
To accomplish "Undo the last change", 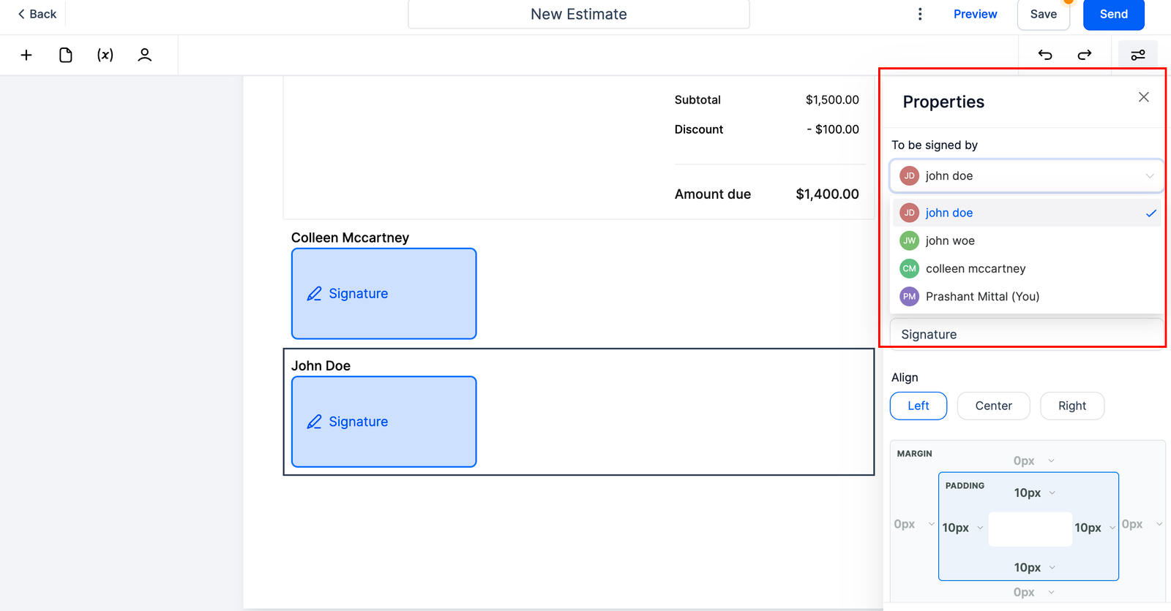I will [1045, 55].
